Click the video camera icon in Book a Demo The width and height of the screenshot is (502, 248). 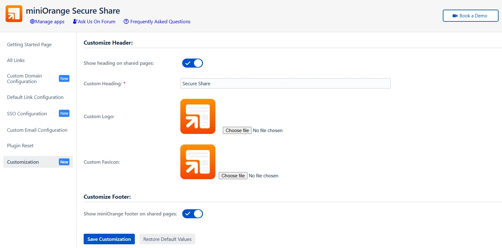click(455, 16)
